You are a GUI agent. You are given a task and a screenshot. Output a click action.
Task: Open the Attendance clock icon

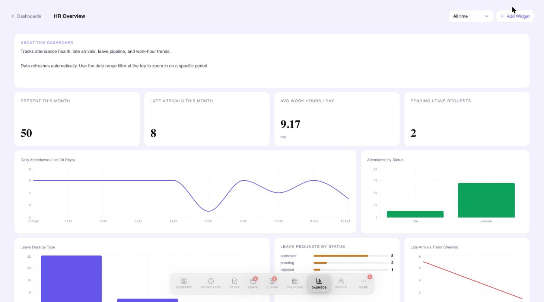coord(211,283)
